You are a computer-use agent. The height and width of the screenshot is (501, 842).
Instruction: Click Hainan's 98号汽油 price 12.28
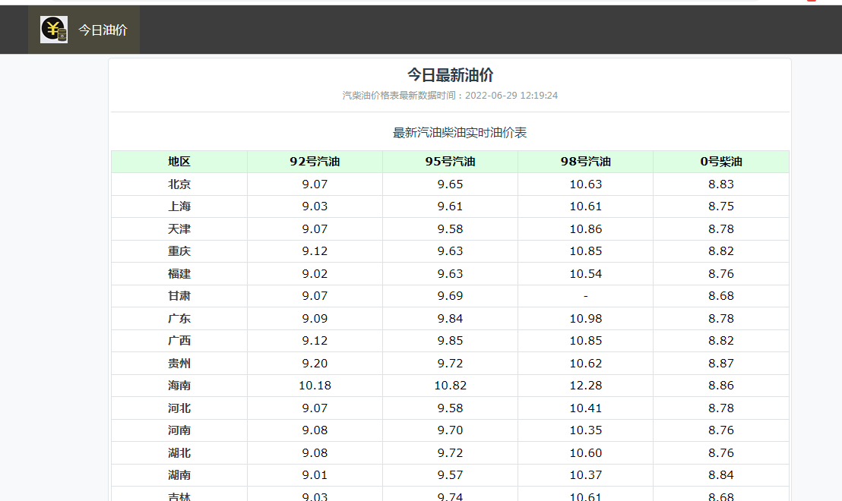[585, 386]
